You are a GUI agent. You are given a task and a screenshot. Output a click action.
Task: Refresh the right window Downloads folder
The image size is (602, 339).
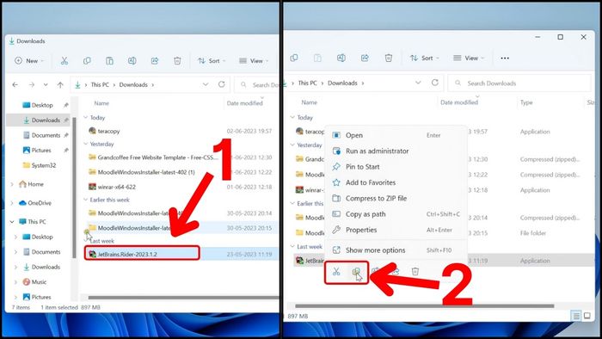point(435,83)
